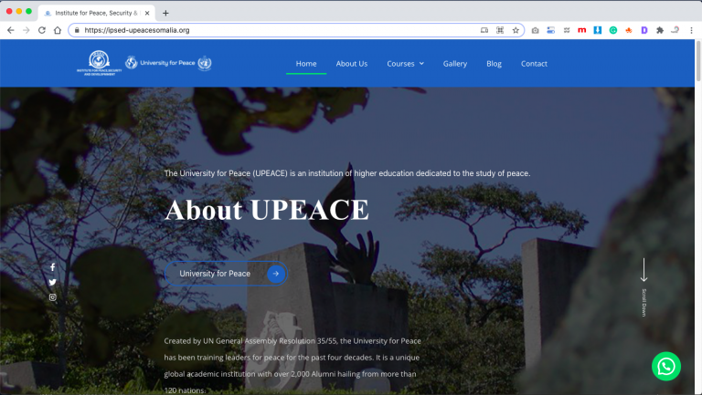Click the camera screenshot extension icon
This screenshot has width=702, height=395.
[535, 30]
